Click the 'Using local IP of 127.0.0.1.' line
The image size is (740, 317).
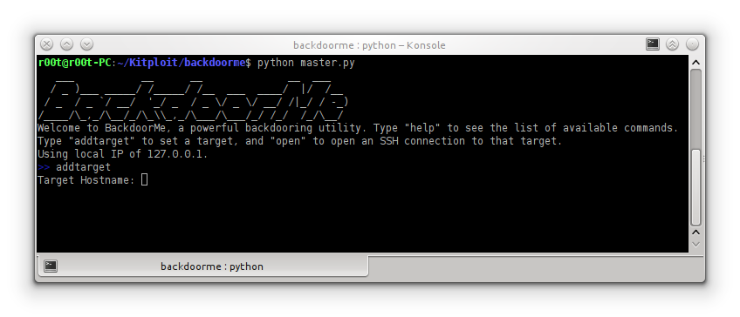(123, 154)
